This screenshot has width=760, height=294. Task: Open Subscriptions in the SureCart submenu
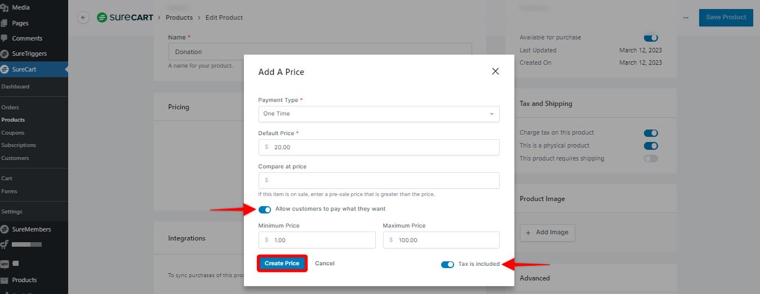(x=19, y=145)
